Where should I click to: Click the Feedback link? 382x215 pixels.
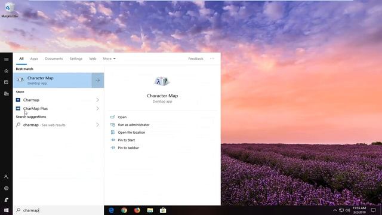click(196, 59)
